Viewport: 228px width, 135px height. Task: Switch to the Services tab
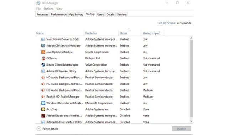(x=122, y=14)
